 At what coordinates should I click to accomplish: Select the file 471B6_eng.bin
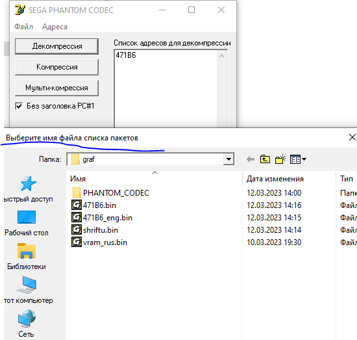tap(108, 218)
